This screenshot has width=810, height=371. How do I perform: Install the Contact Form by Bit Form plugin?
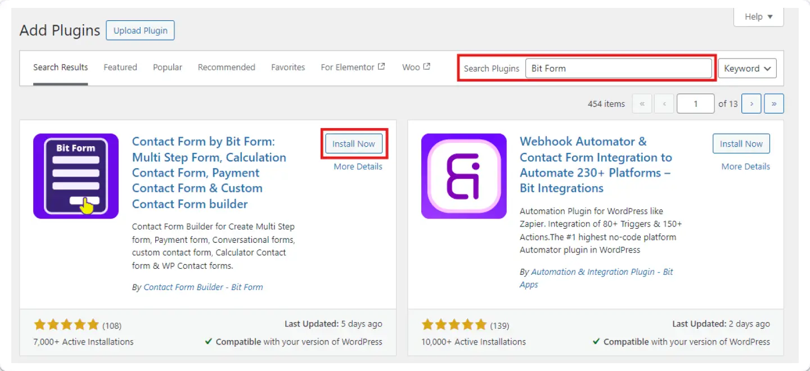[353, 144]
